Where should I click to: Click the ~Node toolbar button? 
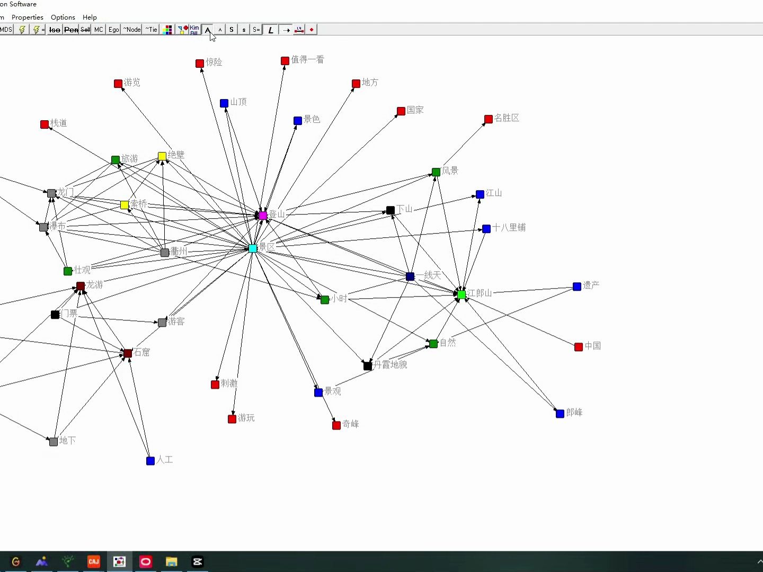coord(132,30)
